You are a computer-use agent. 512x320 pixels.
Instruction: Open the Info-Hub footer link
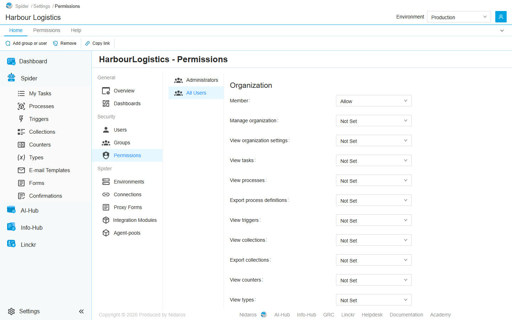[306, 315]
